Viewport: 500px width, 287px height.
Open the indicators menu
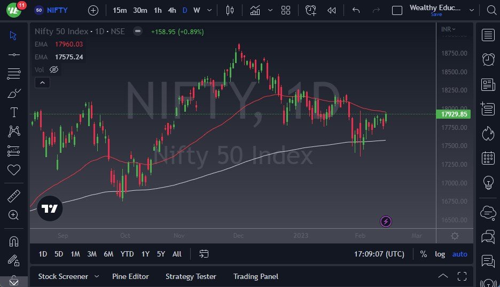[255, 11]
